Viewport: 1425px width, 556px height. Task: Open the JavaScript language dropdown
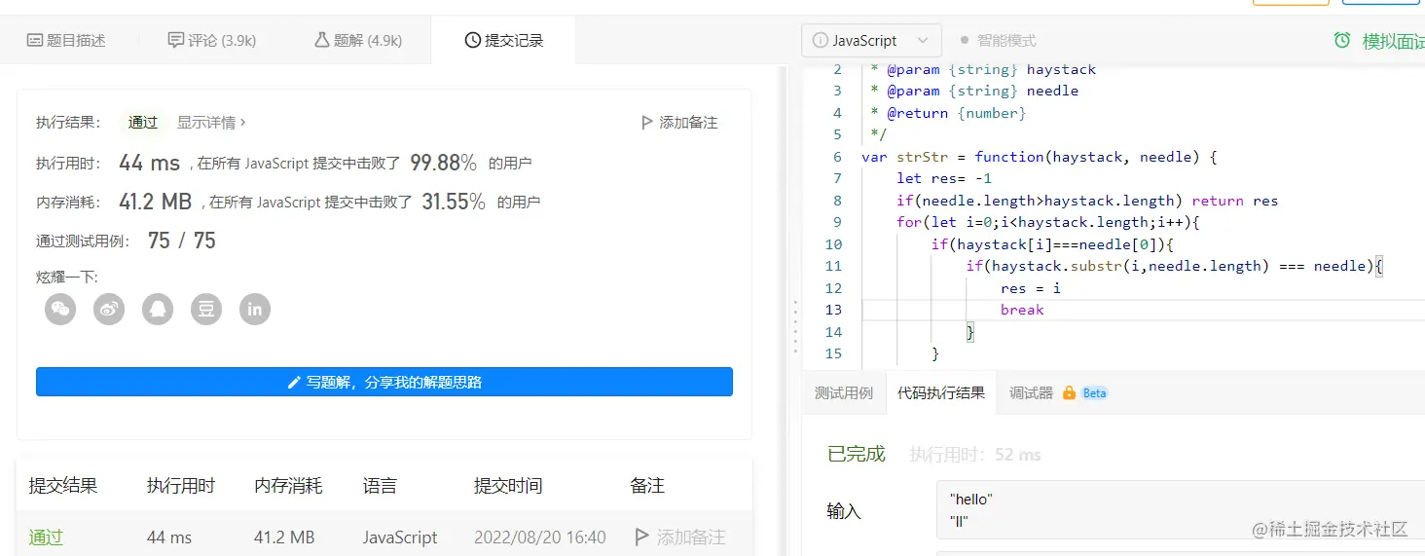(871, 41)
